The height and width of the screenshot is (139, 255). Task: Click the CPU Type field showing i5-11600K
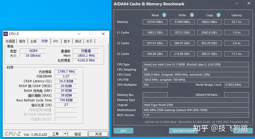pos(196,64)
